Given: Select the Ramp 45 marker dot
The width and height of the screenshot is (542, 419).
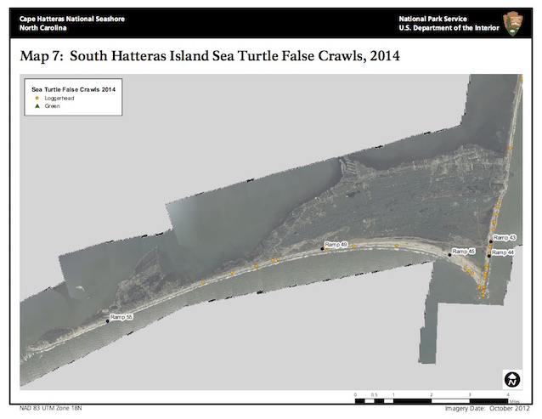Looking at the screenshot, I should 449,254.
